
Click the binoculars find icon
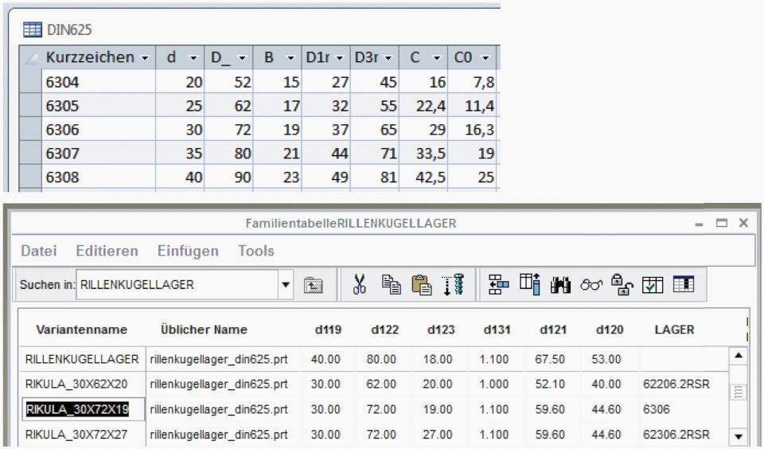560,284
